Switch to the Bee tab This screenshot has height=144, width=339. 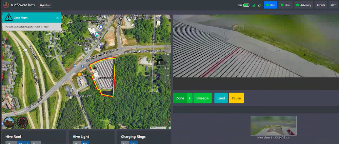point(270,5)
